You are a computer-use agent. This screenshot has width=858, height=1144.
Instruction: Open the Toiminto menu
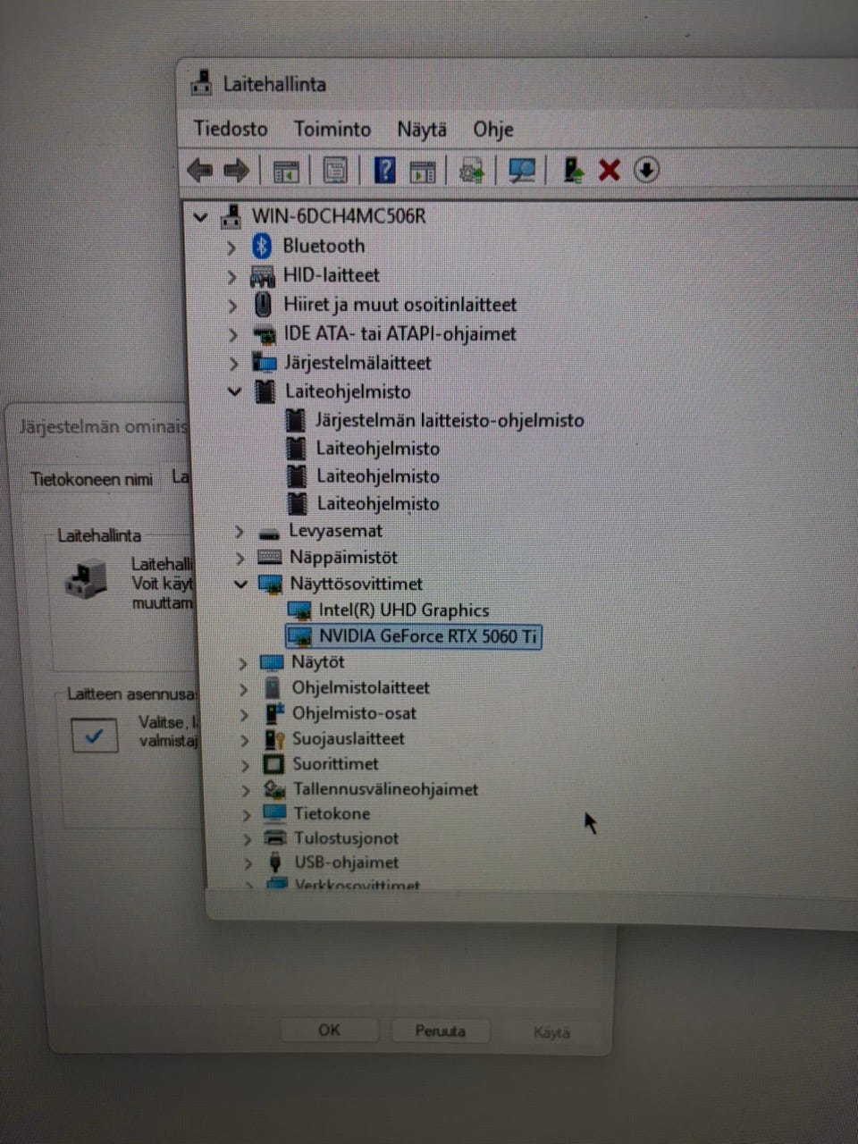pos(332,129)
